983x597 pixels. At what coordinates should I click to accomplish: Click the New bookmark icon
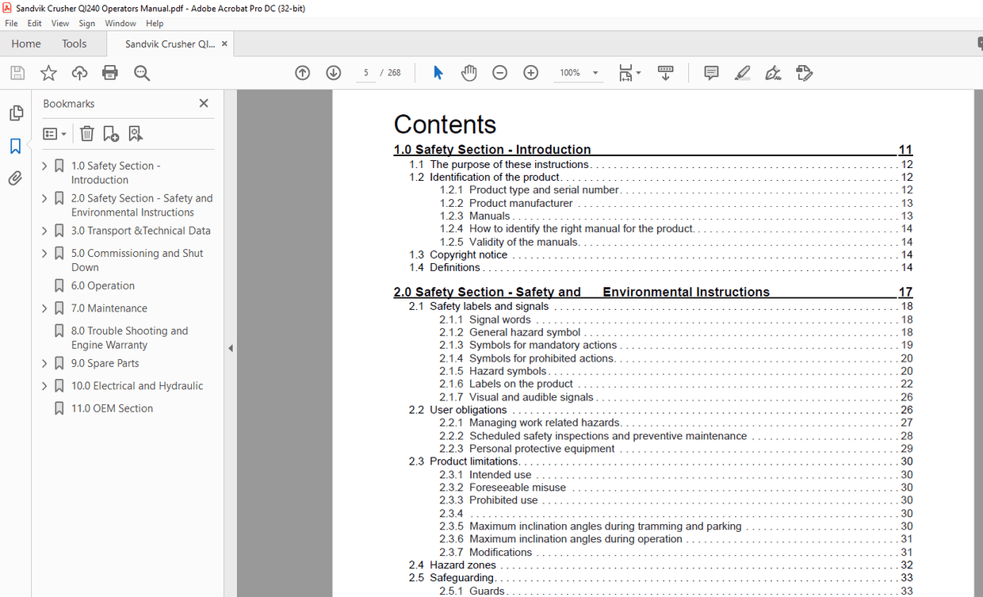[111, 132]
